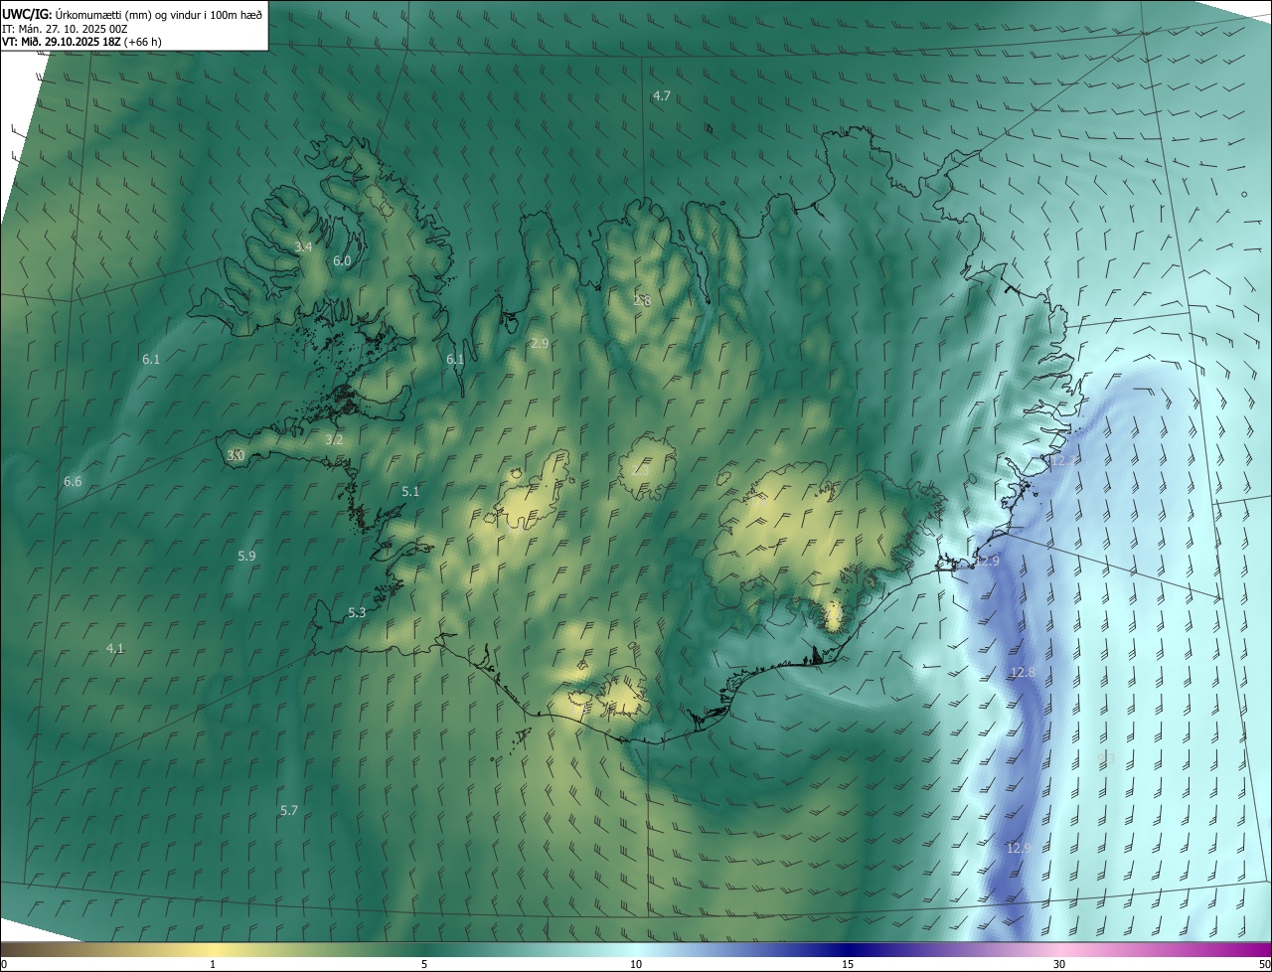Click the 30 label on the color scale

[1059, 964]
